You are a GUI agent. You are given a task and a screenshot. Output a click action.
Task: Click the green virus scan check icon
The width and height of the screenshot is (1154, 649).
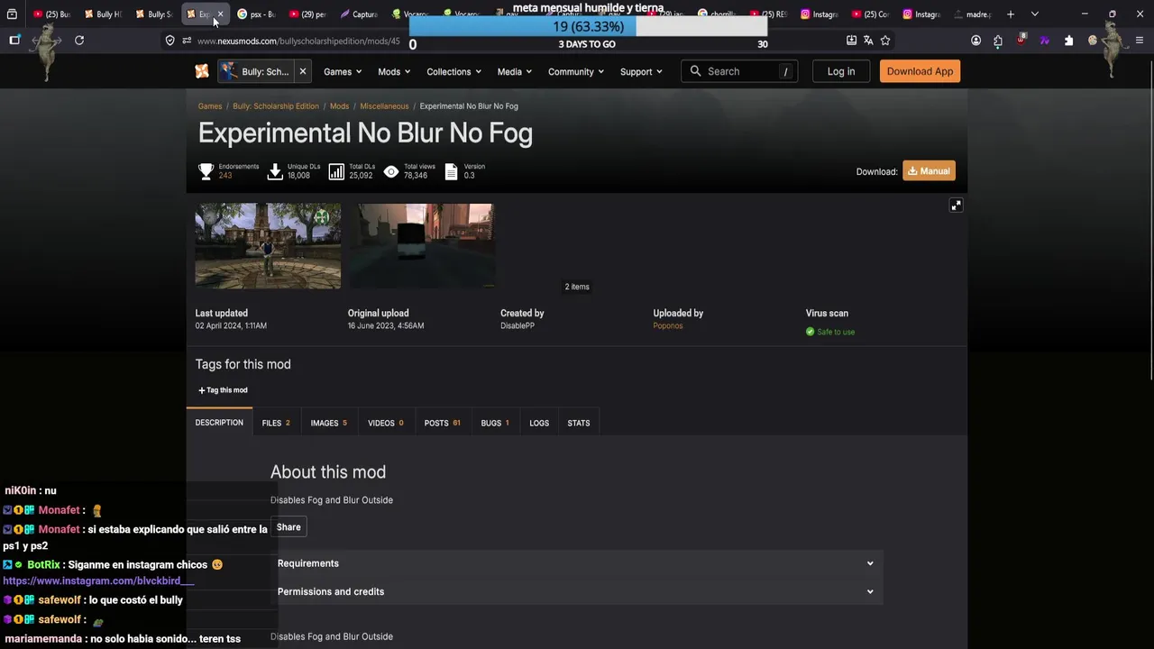pos(810,332)
